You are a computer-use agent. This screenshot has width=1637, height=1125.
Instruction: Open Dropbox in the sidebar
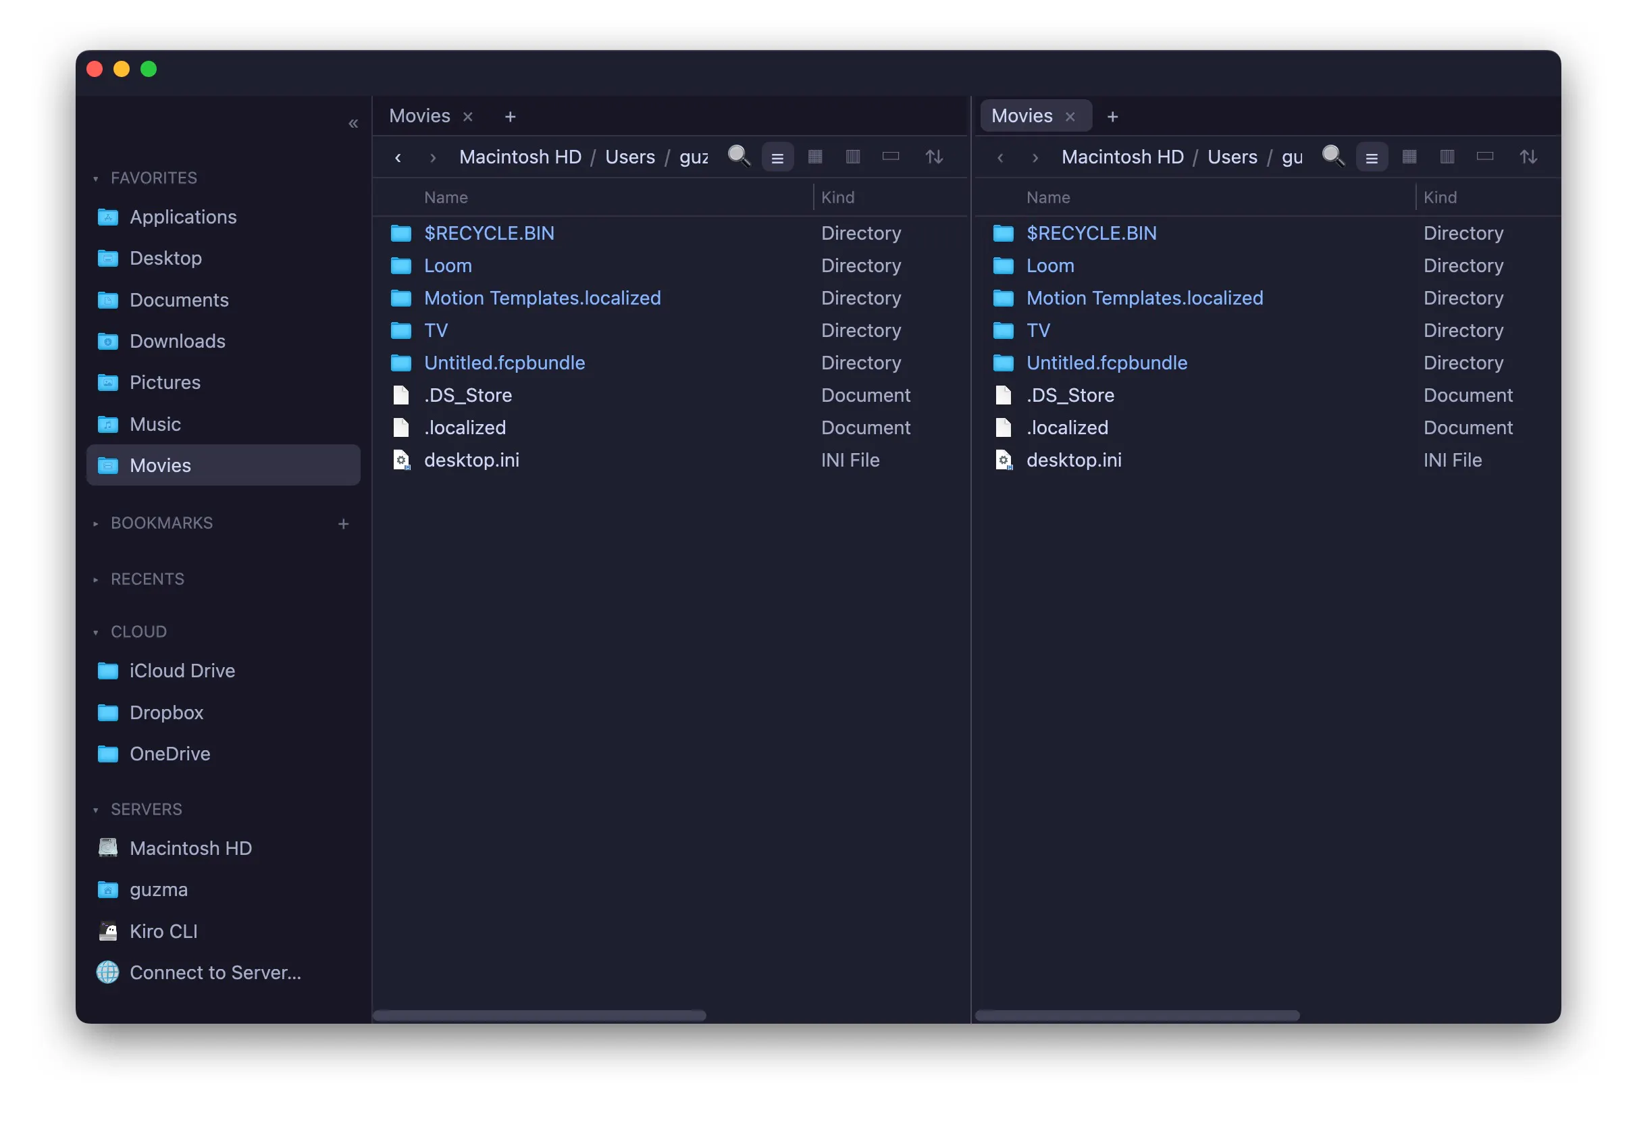pyautogui.click(x=223, y=712)
